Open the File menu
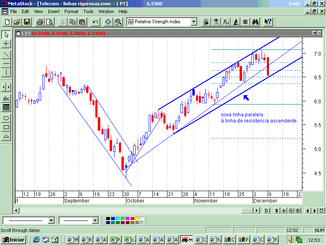This screenshot has height=245, width=326. [x=13, y=11]
